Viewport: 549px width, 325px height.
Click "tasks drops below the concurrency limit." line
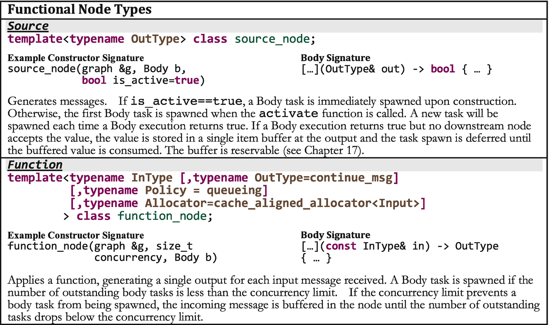(x=106, y=317)
